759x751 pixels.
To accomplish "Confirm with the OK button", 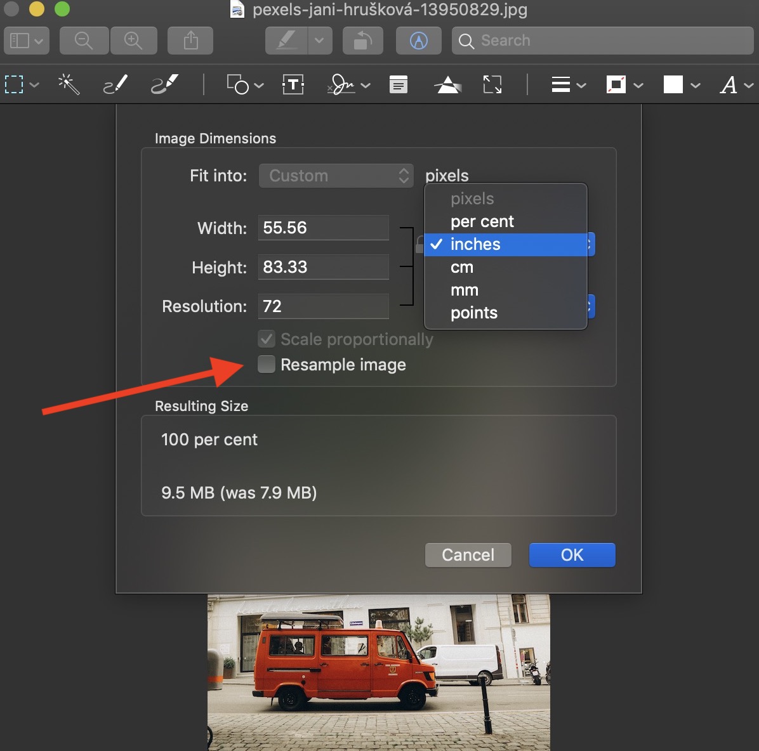I will [572, 555].
